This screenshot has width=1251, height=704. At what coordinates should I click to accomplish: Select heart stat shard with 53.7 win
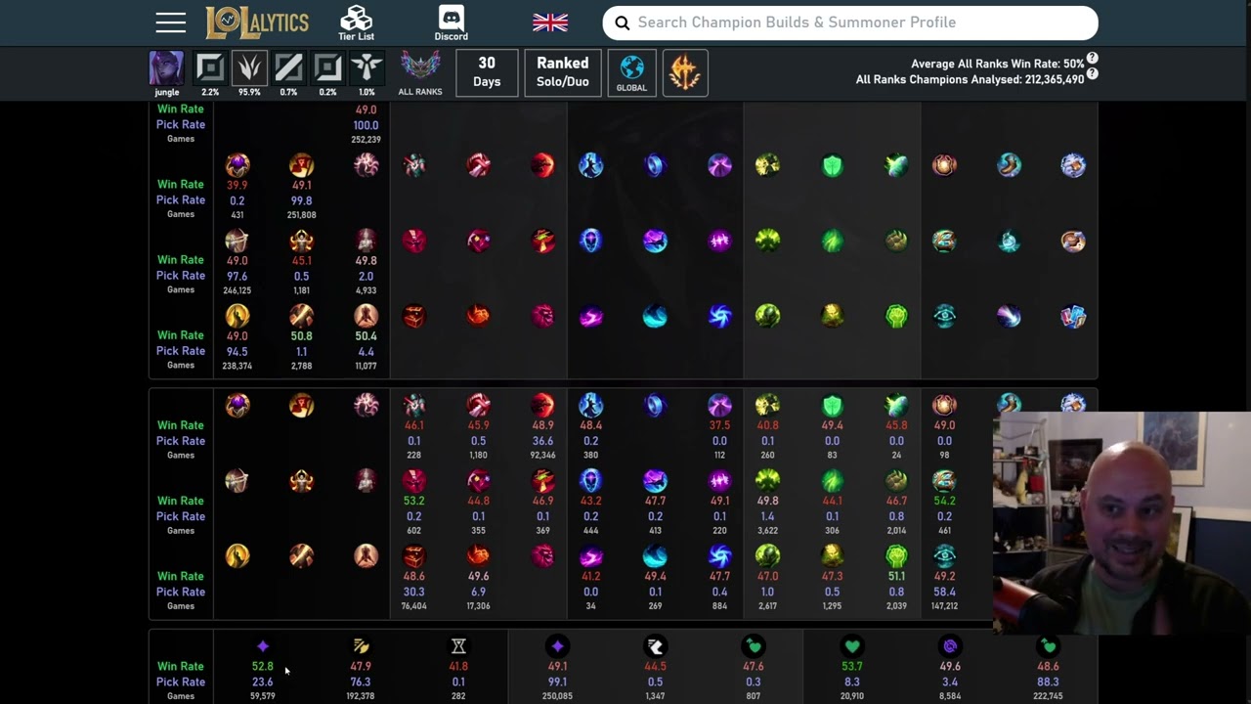pos(852,646)
